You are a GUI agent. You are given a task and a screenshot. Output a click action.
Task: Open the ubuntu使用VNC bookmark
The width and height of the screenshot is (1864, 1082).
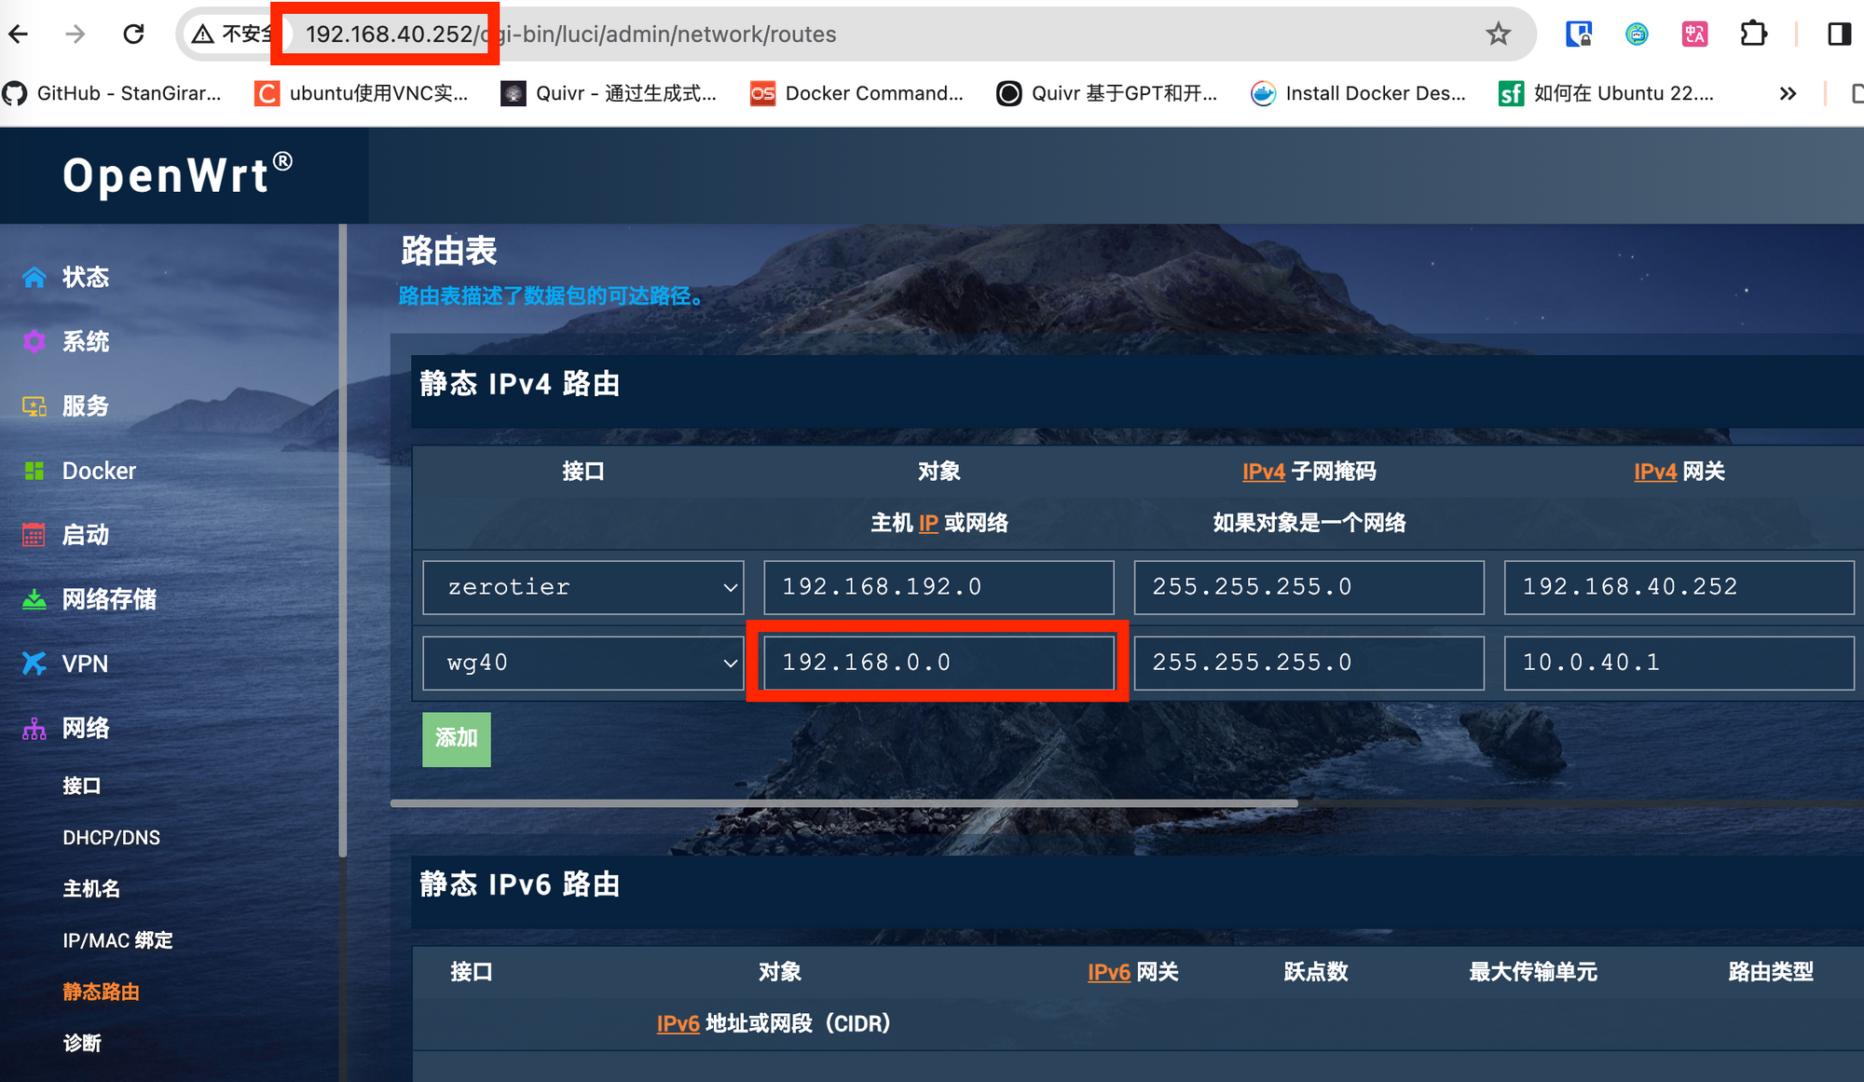click(x=362, y=93)
